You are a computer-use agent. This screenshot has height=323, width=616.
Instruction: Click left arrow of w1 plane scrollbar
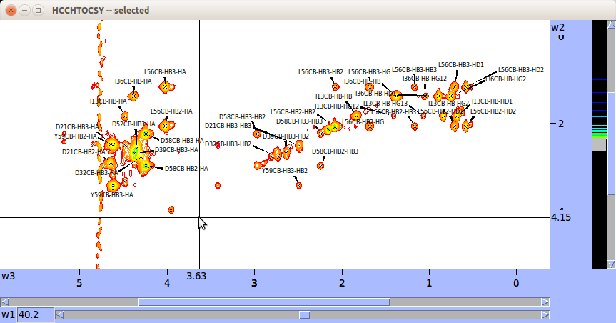(60, 314)
